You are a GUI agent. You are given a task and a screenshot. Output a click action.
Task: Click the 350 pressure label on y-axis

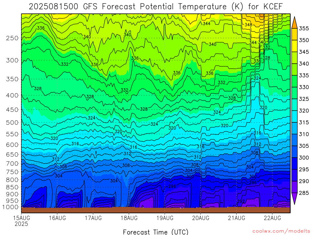coord(12,79)
